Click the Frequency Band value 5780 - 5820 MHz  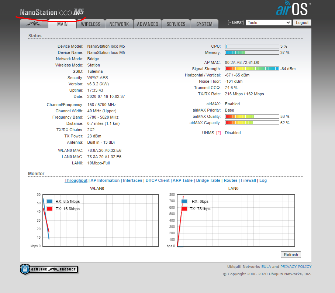click(103, 117)
